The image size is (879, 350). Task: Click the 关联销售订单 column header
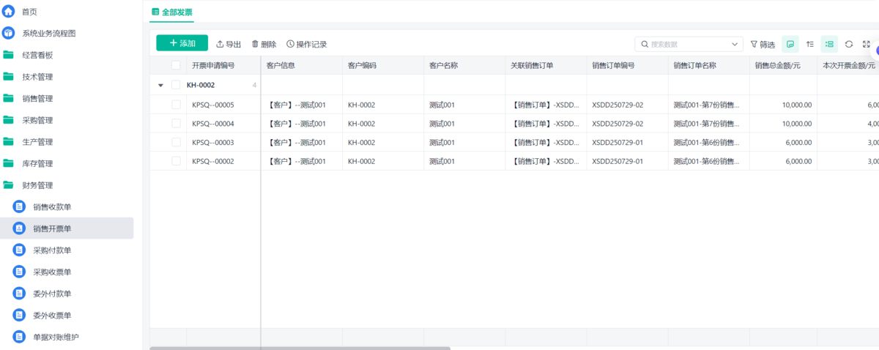(x=532, y=65)
